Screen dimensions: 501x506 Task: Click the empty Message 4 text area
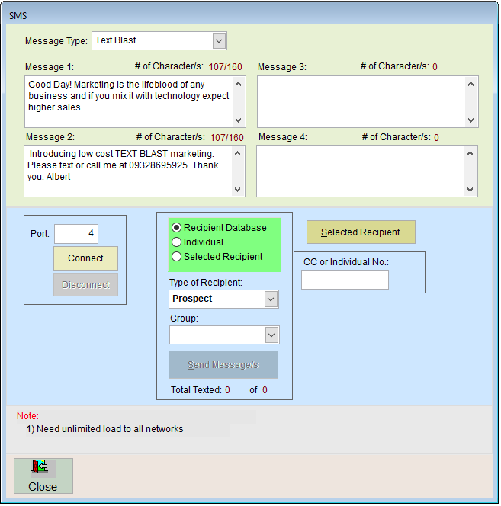tap(361, 171)
